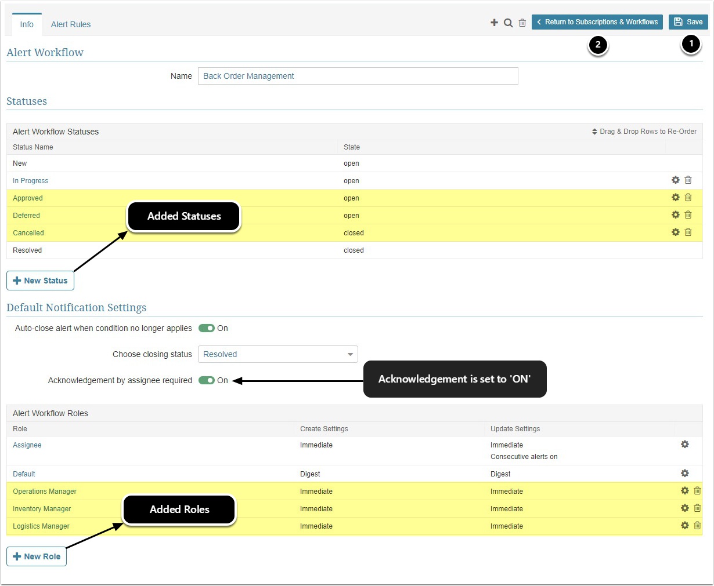Screen dimensions: 714x586
Task: Select the Info tab
Action: click(27, 24)
